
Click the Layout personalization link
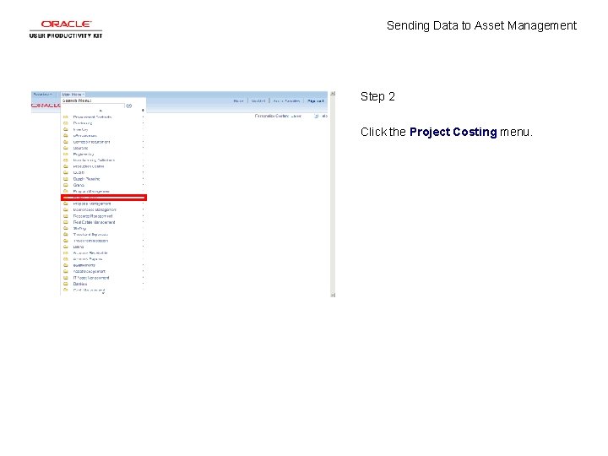pyautogui.click(x=296, y=116)
